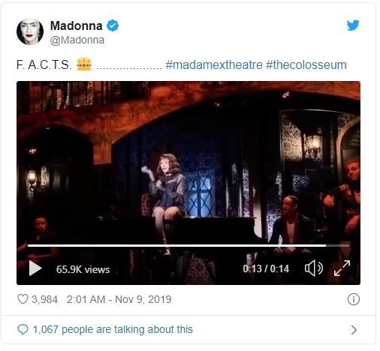
Task: Play the embedded video
Action: click(x=35, y=268)
